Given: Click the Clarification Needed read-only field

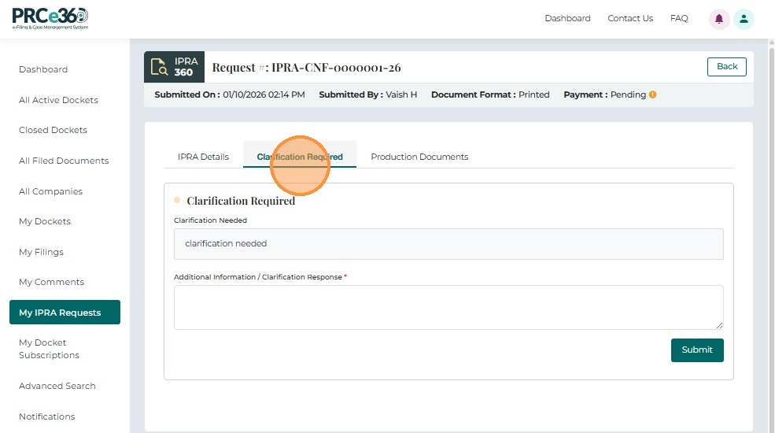Looking at the screenshot, I should coord(448,244).
